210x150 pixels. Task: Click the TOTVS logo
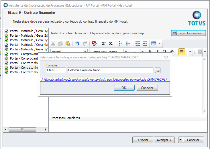[197, 18]
